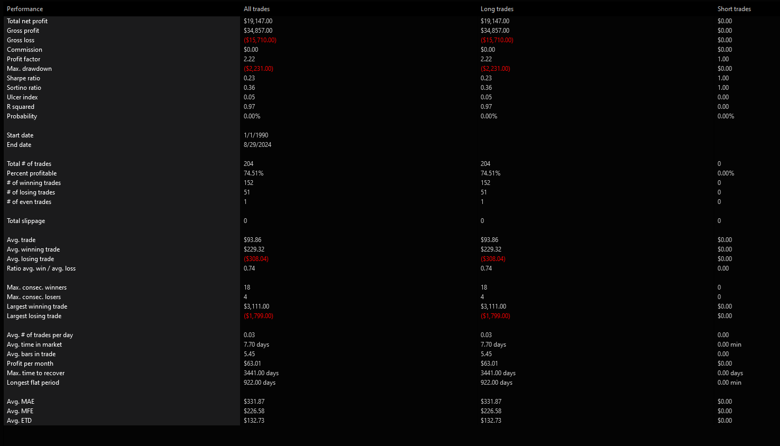Select the 'Max. consec. losers' label
The height and width of the screenshot is (446, 780).
[34, 297]
